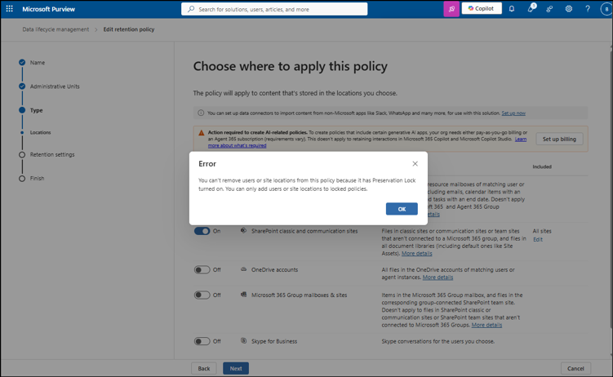Toggle SharePoint classic and communication sites off
The width and height of the screenshot is (613, 377).
coord(202,231)
